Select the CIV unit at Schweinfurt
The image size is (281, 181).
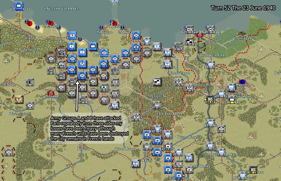(x=253, y=170)
